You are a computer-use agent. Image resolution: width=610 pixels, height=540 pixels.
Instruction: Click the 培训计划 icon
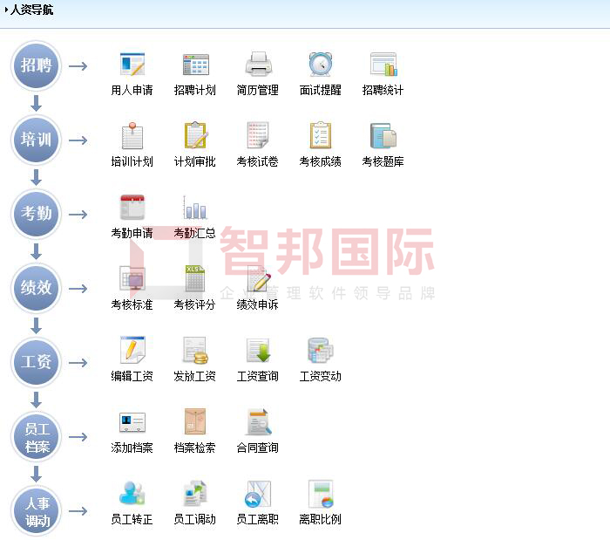(x=132, y=137)
